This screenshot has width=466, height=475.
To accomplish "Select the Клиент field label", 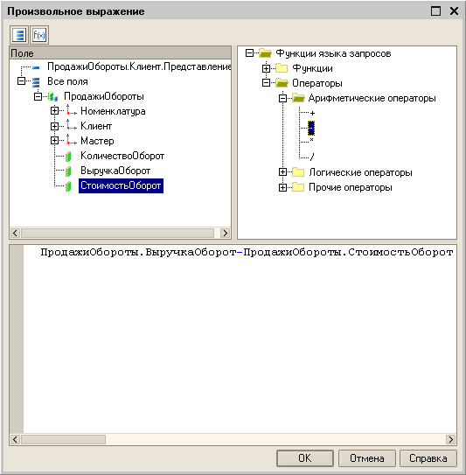I will pos(96,126).
